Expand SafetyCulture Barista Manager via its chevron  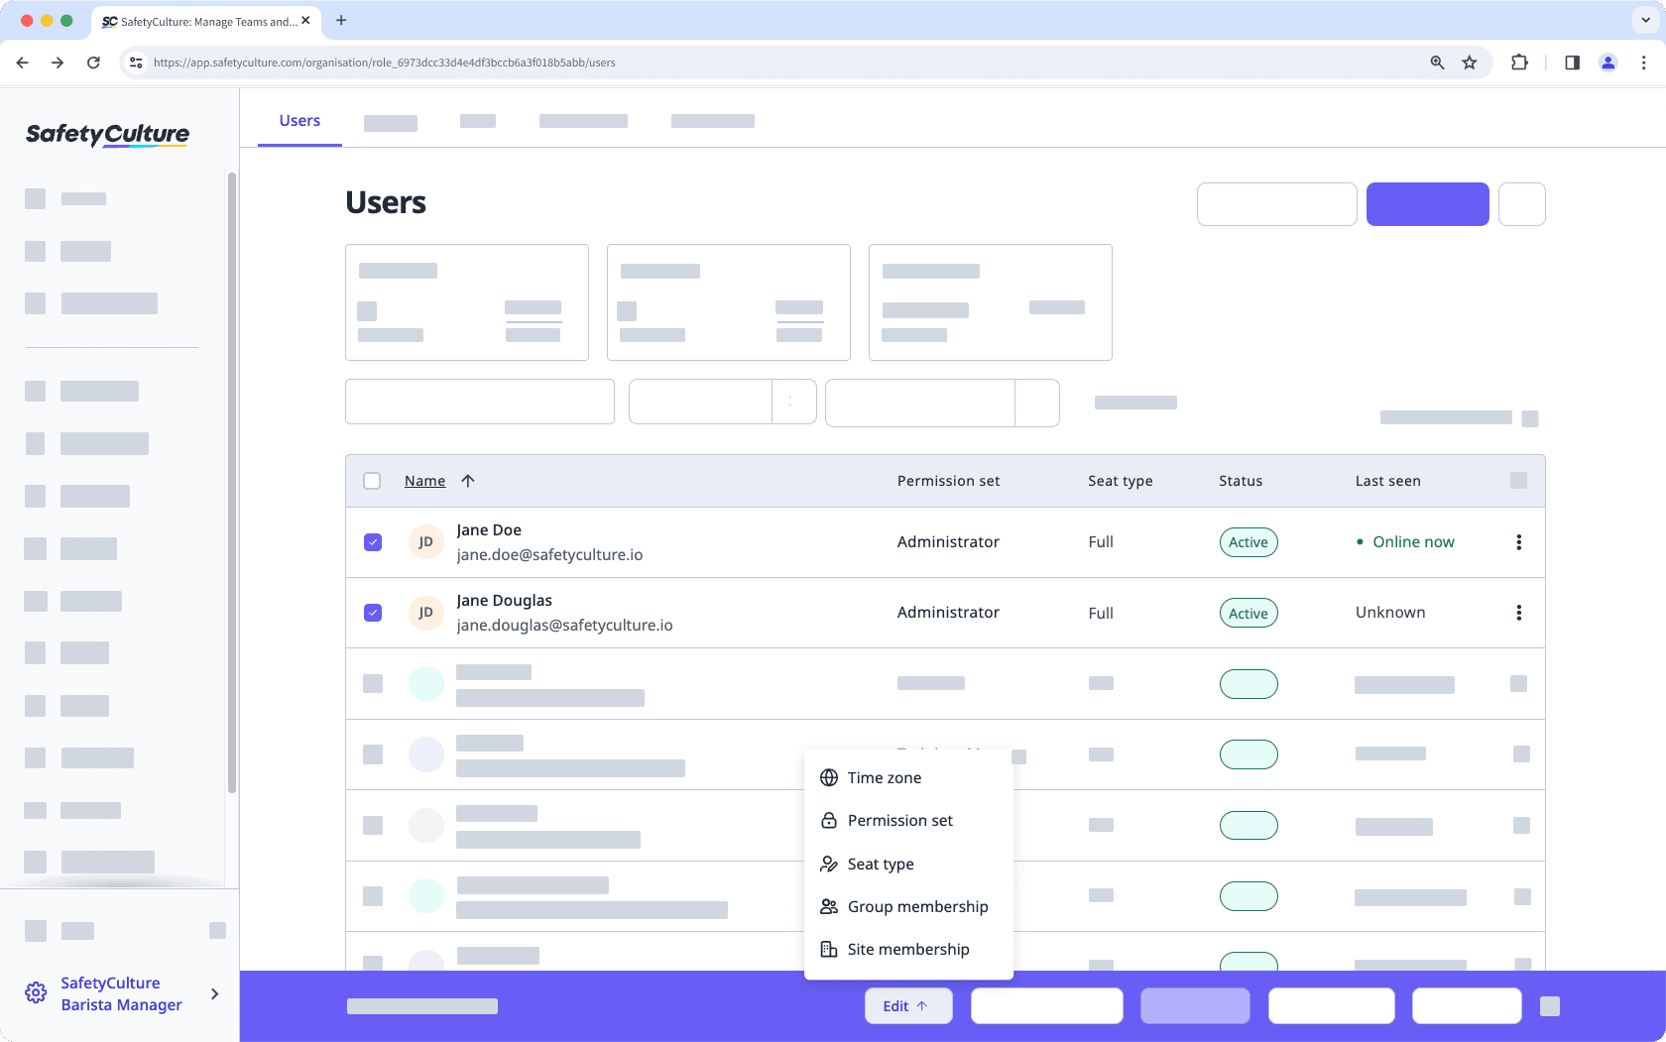pos(214,993)
